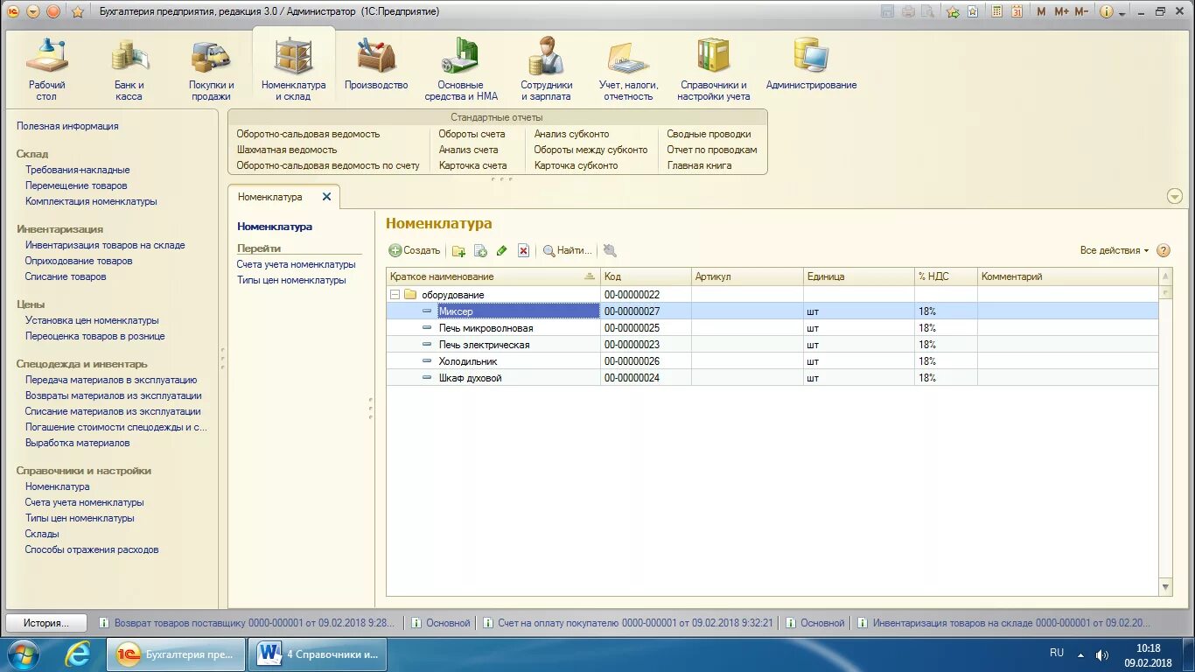Select the Шкаф духовой row
1195x672 pixels.
(772, 378)
